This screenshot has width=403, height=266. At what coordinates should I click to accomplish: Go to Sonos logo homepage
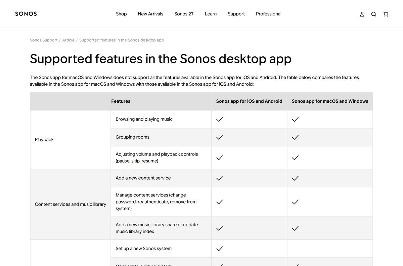point(26,14)
